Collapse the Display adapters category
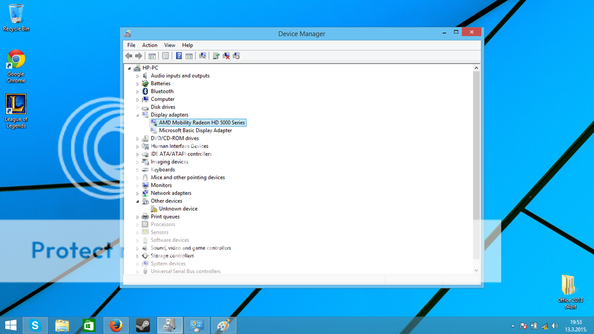This screenshot has height=334, width=594. pos(136,115)
